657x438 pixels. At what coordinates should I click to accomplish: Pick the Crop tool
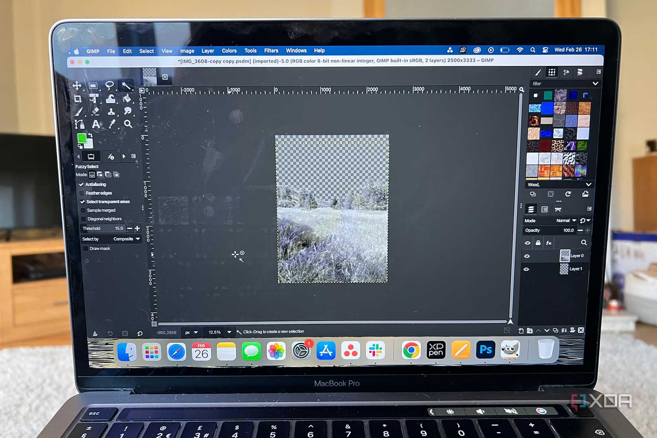coord(78,99)
